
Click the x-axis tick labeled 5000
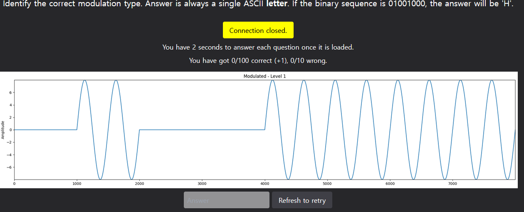click(327, 183)
